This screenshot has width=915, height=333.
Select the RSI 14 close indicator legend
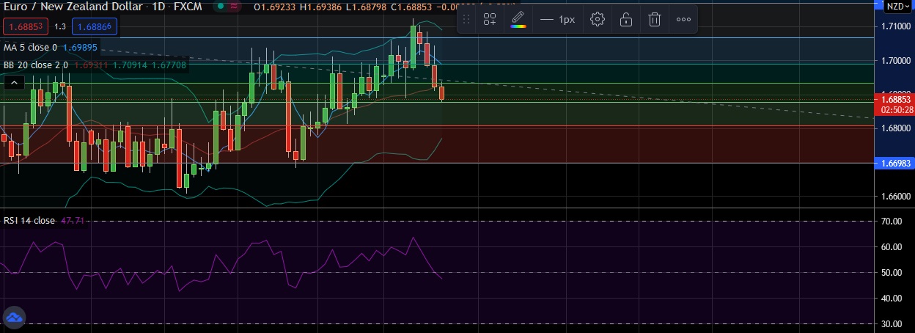pyautogui.click(x=29, y=221)
